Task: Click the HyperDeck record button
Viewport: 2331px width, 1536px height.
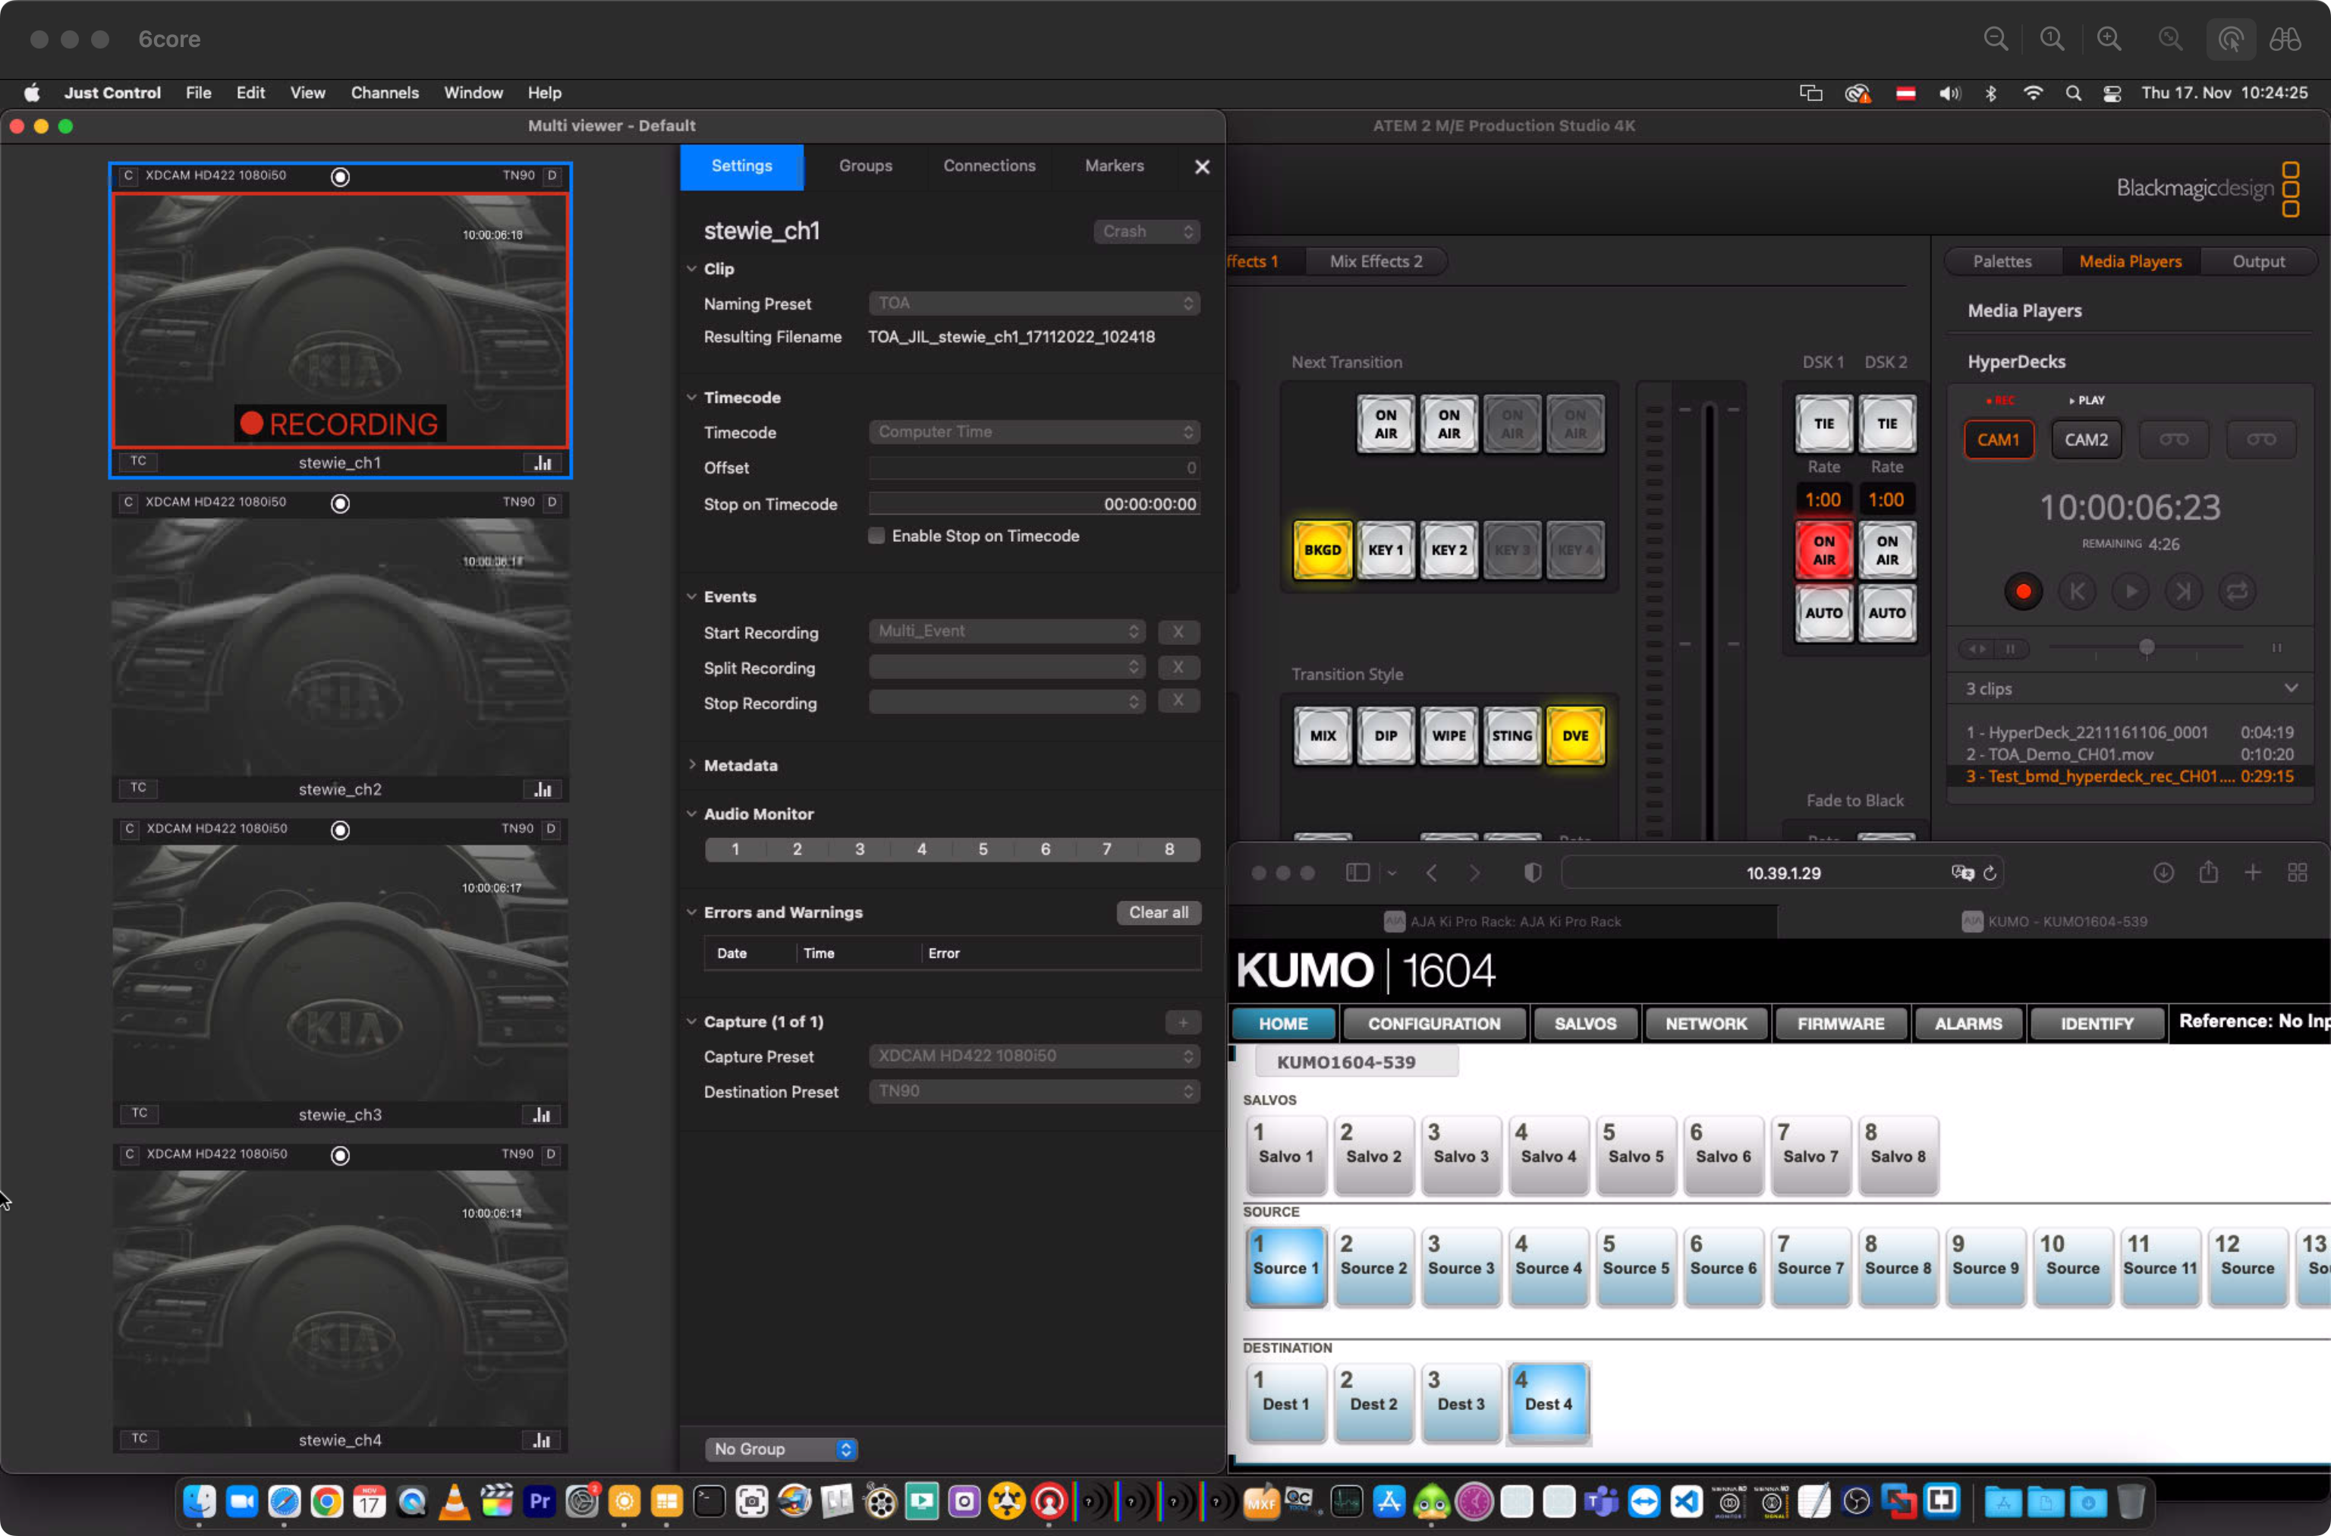Action: [2022, 592]
